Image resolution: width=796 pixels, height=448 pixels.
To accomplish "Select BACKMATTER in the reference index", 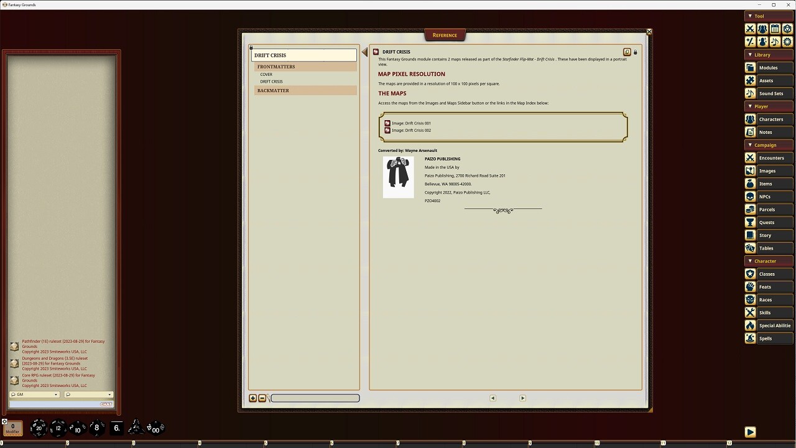I will tap(273, 90).
